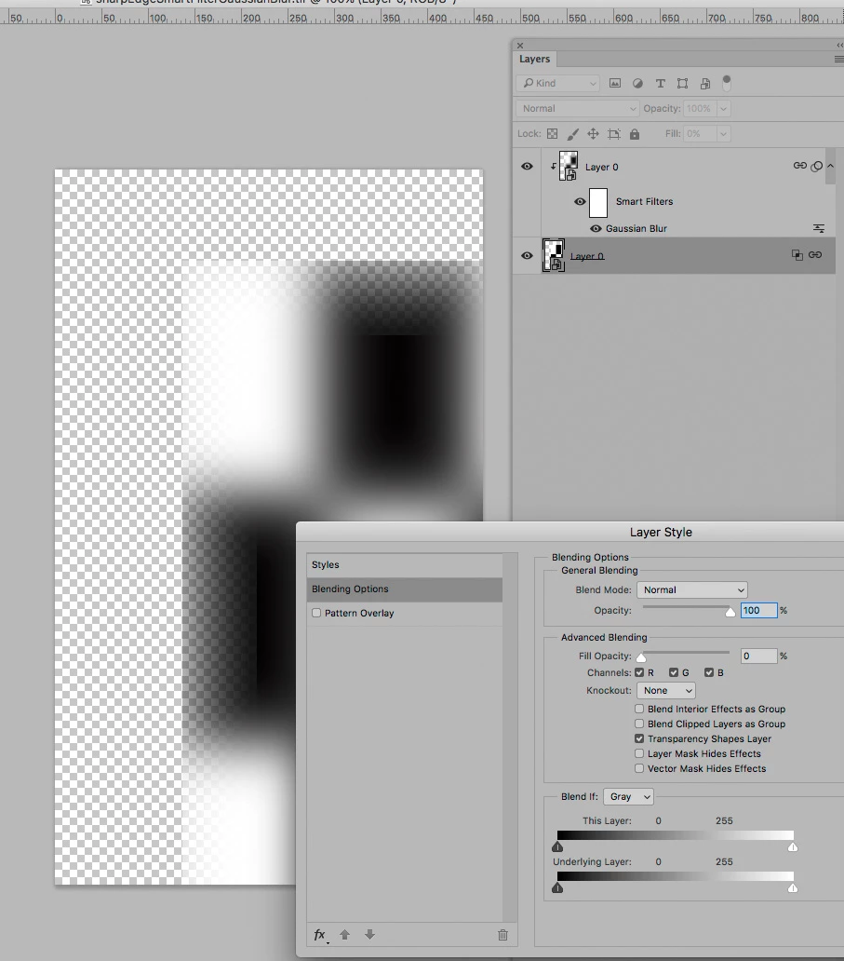Click the type layer filter icon
Screen dimensions: 844x961
[661, 84]
